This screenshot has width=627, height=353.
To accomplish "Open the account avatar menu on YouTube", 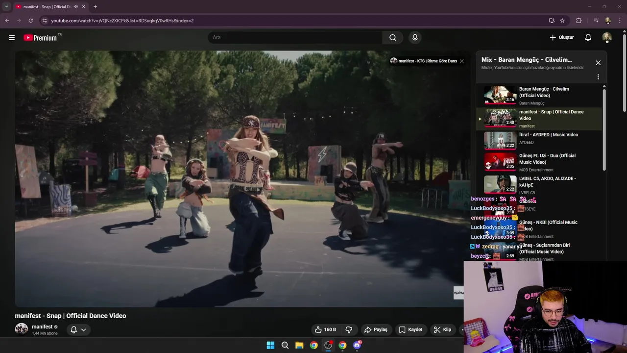I will 607,38.
